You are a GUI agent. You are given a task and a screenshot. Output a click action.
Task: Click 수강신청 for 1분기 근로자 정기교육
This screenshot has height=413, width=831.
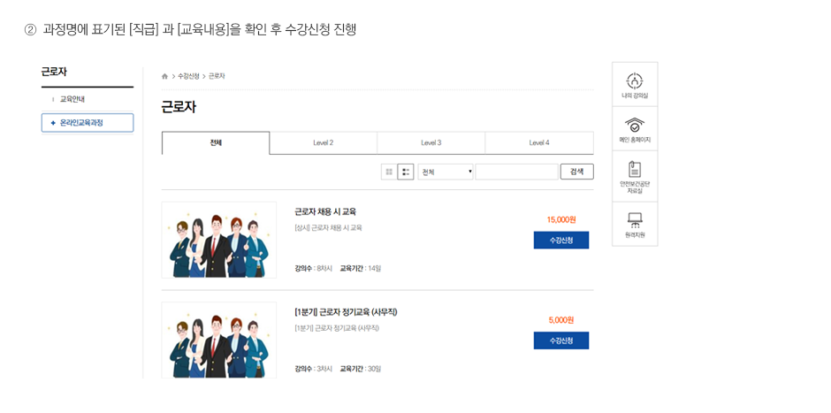(x=561, y=340)
